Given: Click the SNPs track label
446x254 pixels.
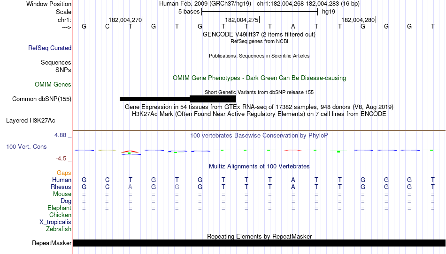Looking at the screenshot, I should pyautogui.click(x=63, y=70).
